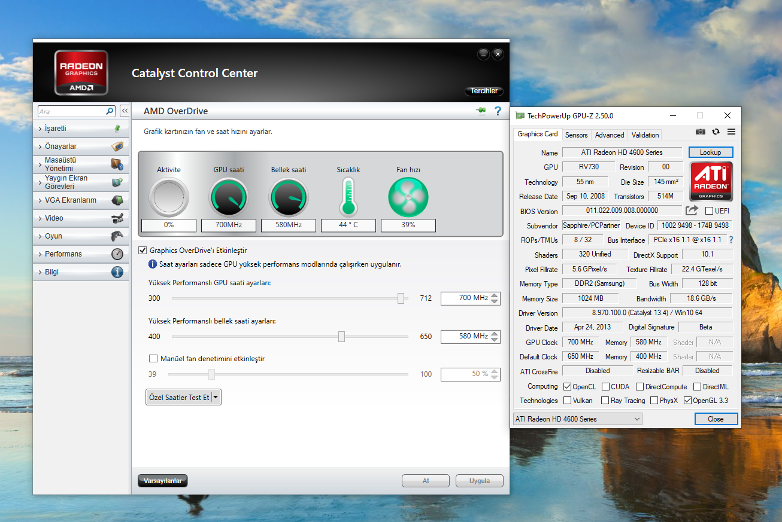Toggle the DirectML checkbox
Image resolution: width=782 pixels, height=522 pixels.
(x=698, y=387)
